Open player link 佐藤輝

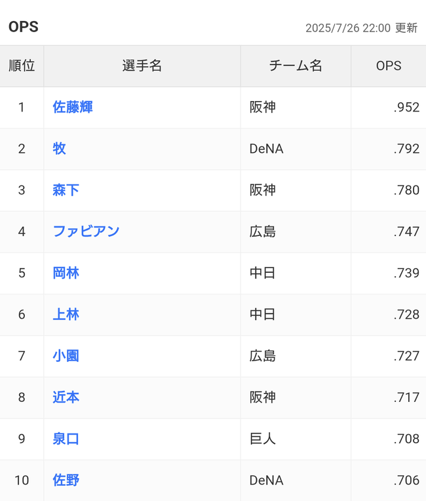pyautogui.click(x=73, y=107)
